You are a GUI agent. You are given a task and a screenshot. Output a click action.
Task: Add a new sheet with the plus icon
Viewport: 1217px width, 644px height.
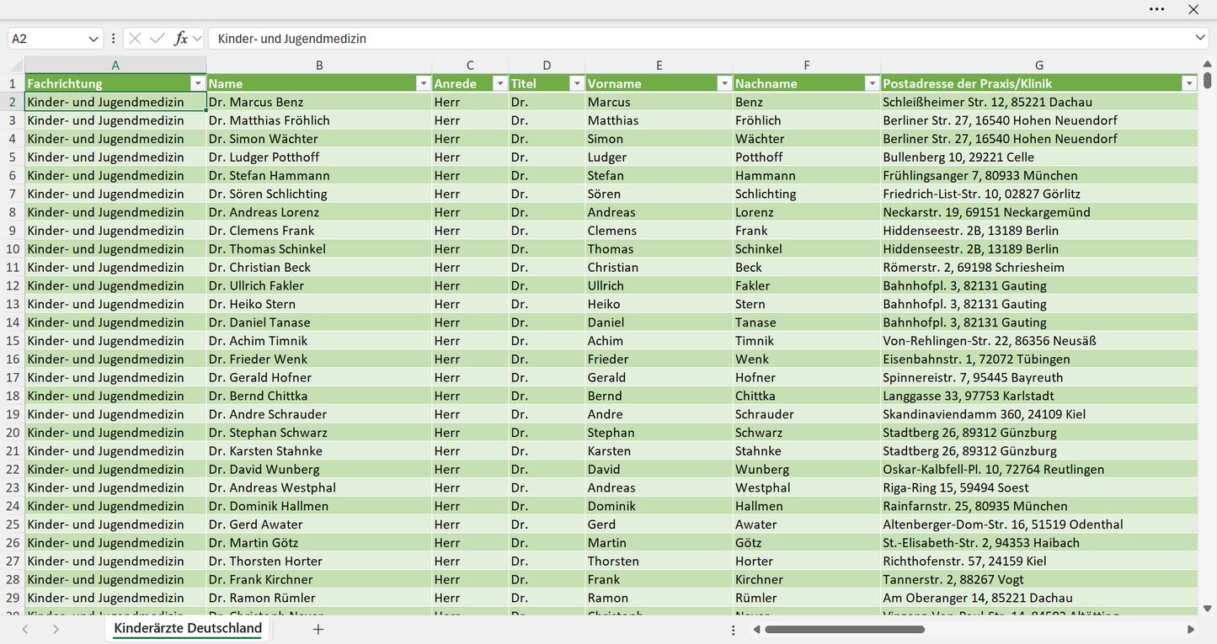click(x=318, y=629)
